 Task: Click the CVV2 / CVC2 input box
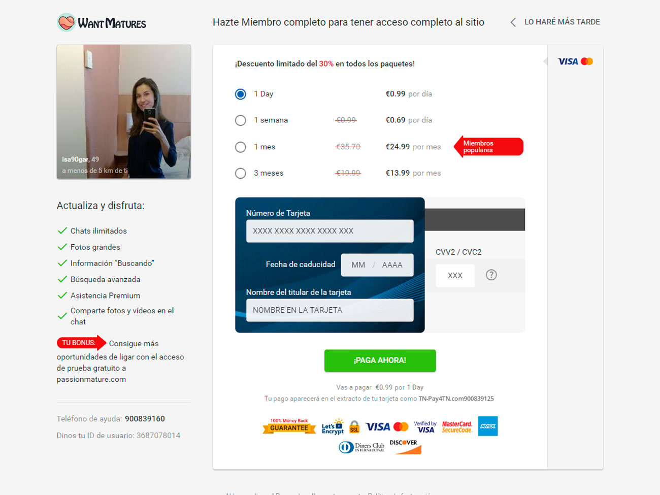pyautogui.click(x=455, y=275)
